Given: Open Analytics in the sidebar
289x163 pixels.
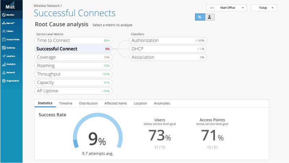Looking at the screenshot, I should [4, 64].
